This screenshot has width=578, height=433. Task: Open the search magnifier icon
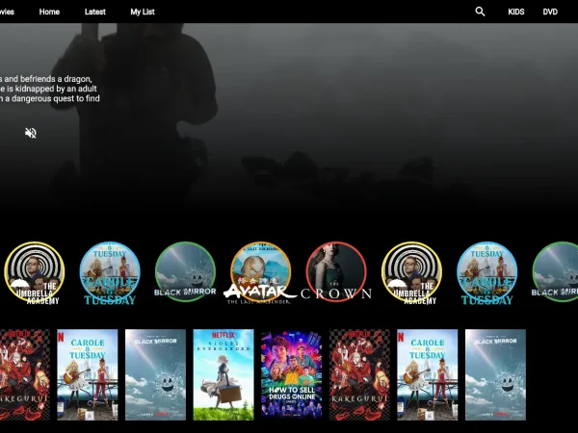tap(480, 12)
